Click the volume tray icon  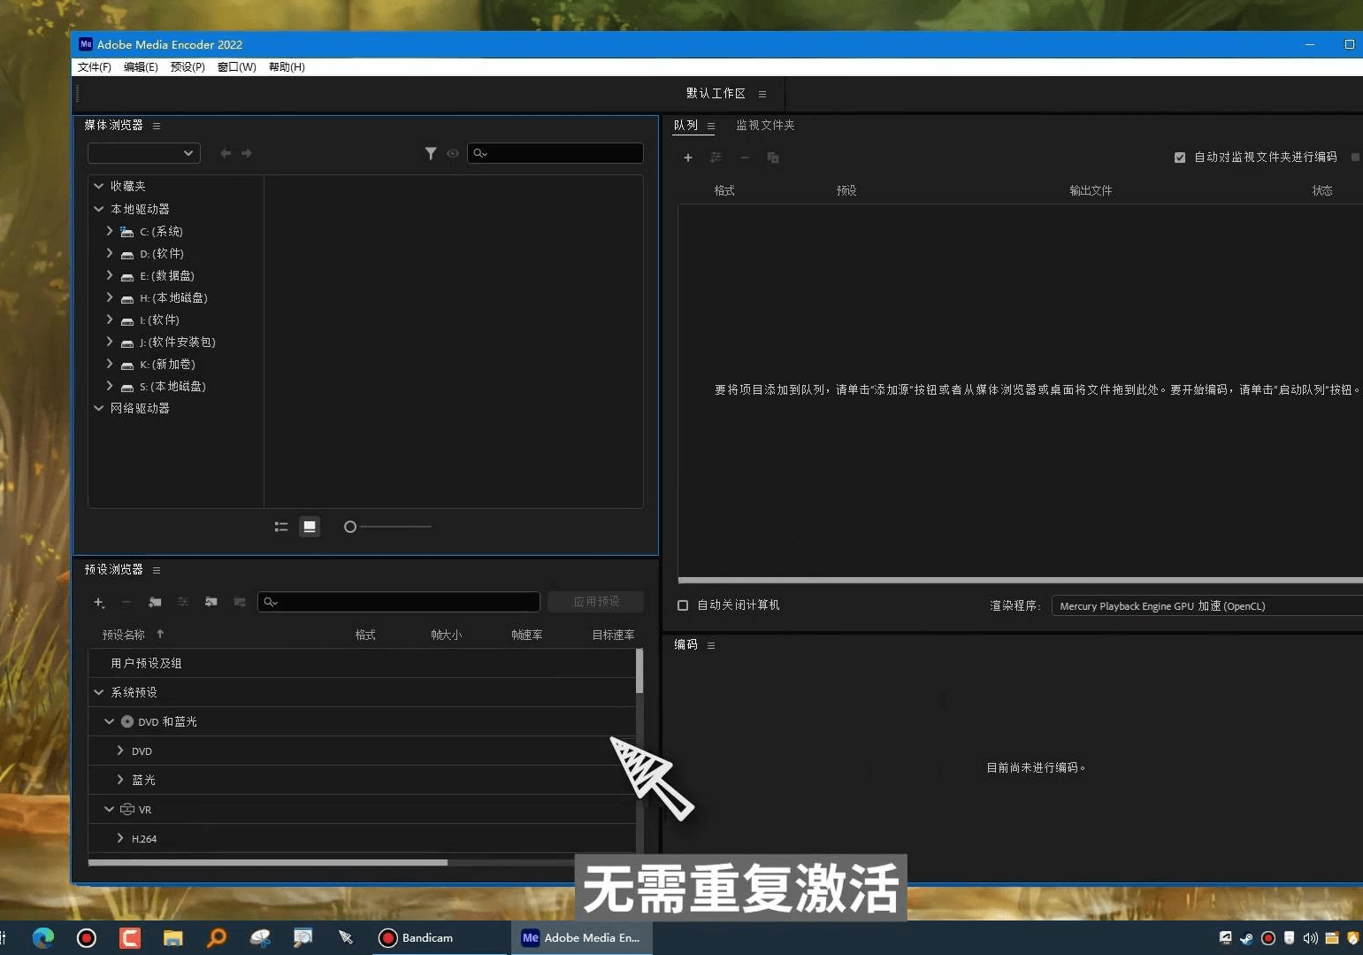click(x=1310, y=938)
